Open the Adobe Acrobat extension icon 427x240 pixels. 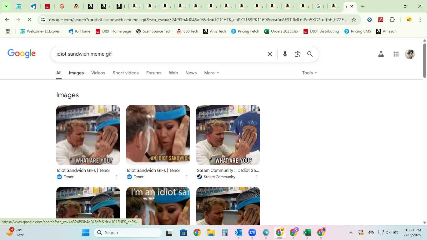(x=381, y=20)
